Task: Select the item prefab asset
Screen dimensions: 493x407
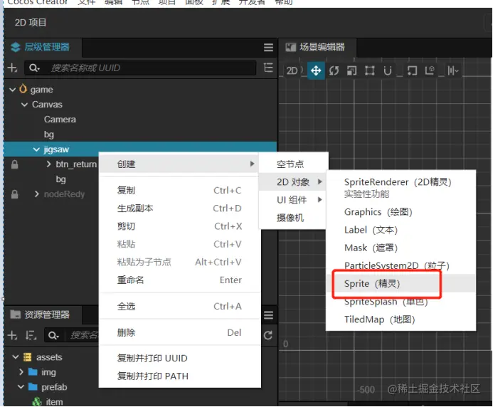Action: (x=54, y=402)
